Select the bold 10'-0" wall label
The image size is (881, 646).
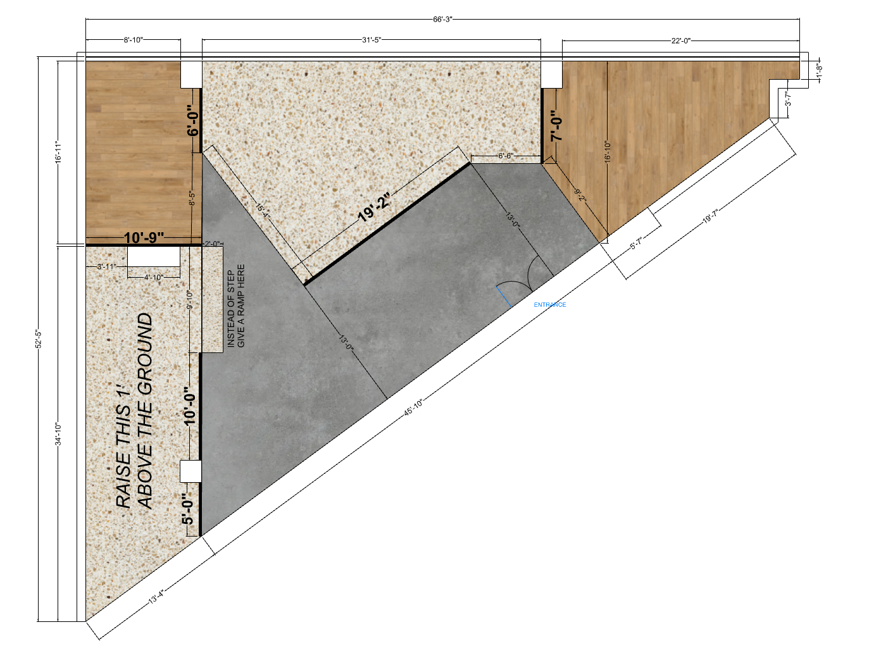189,406
